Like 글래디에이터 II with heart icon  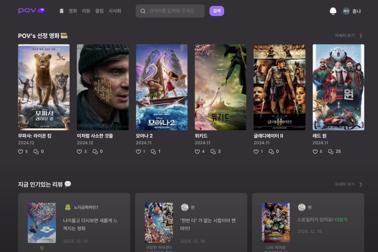[256, 152]
